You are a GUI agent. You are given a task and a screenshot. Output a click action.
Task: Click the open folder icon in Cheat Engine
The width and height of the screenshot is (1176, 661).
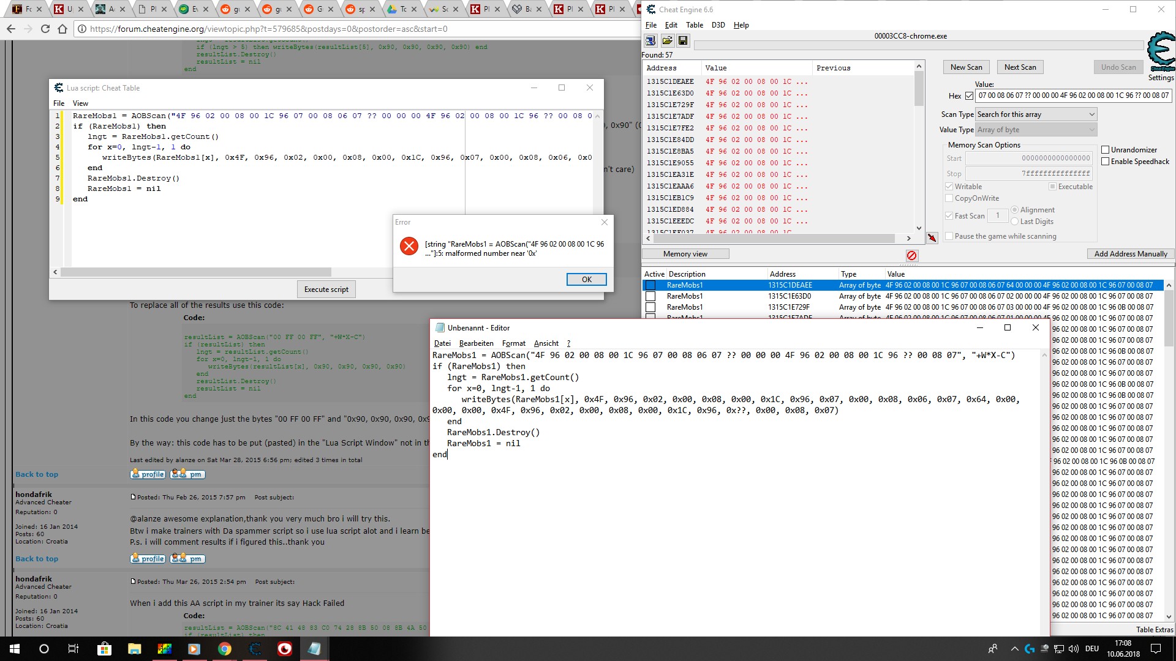667,40
